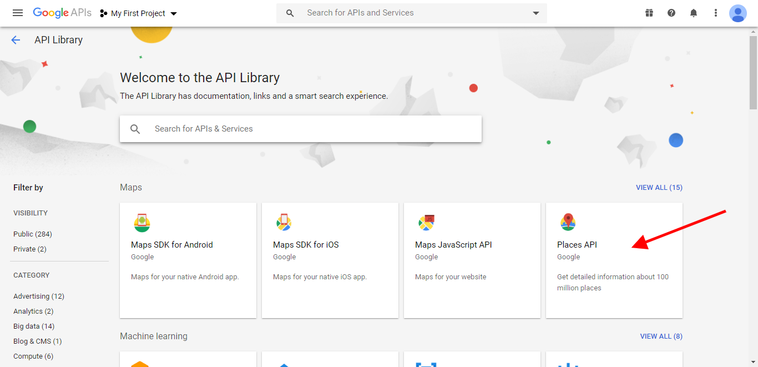Screen dimensions: 758x367
Task: Click the library search magnifier icon
Action: pyautogui.click(x=135, y=129)
